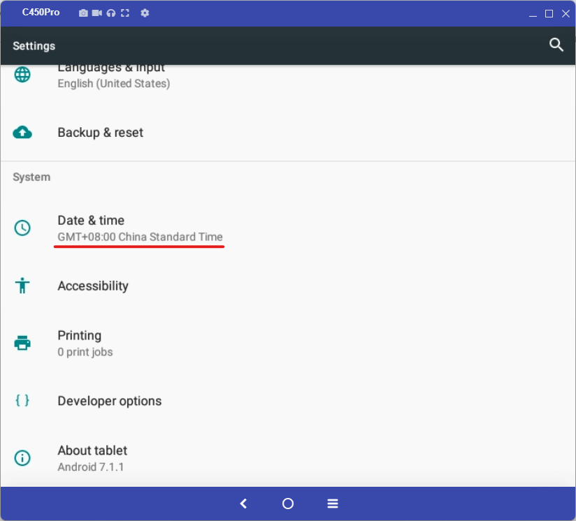Open Backup & reset settings

(x=100, y=133)
